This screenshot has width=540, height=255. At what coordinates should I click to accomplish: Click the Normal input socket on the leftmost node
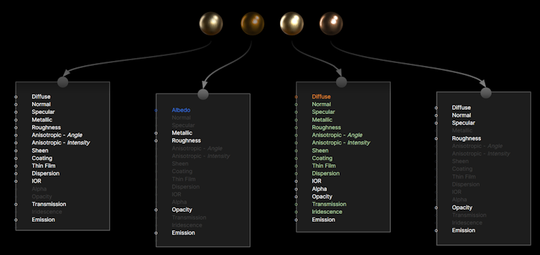point(16,104)
